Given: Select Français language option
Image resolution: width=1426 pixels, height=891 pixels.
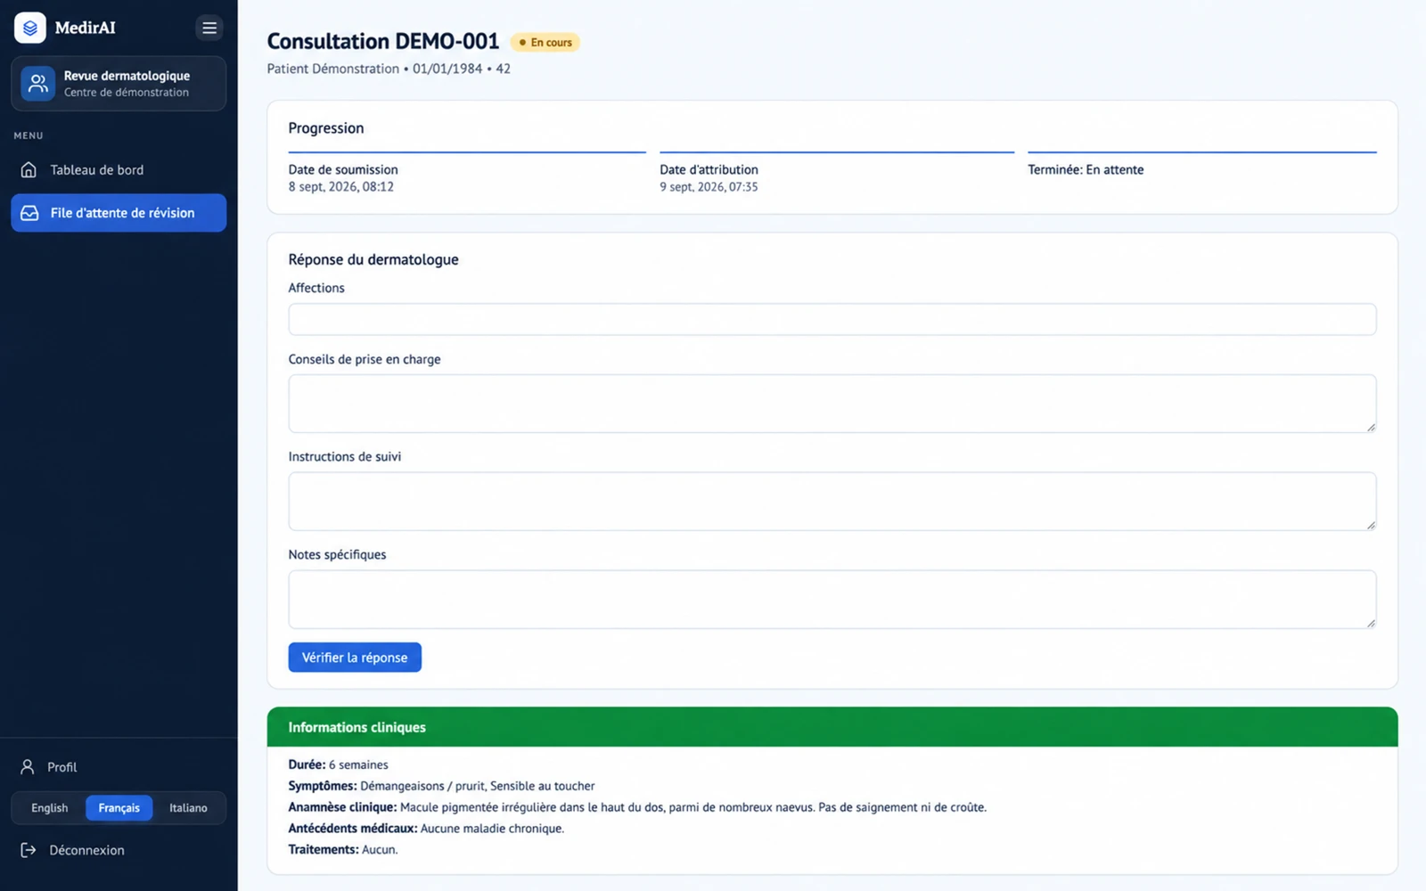Looking at the screenshot, I should click(x=119, y=808).
